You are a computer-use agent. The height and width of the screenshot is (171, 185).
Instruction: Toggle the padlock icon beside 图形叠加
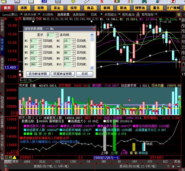pyautogui.click(x=138, y=15)
